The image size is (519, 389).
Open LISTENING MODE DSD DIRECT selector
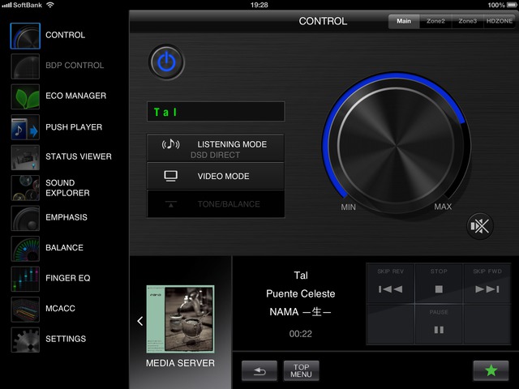tap(216, 148)
